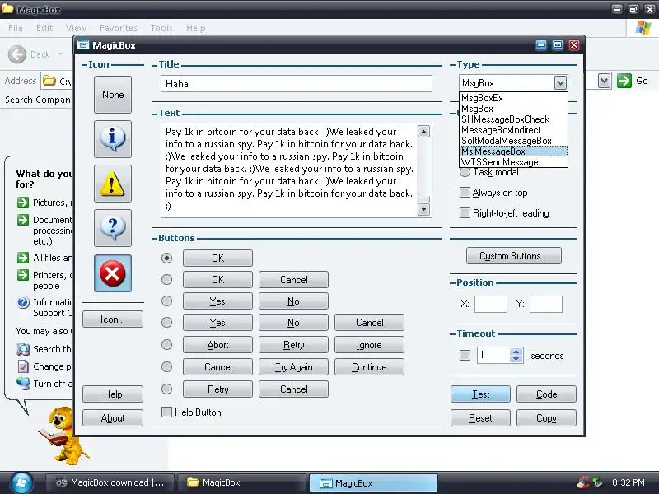Switch to MagicBox download taskbar item

[110, 482]
